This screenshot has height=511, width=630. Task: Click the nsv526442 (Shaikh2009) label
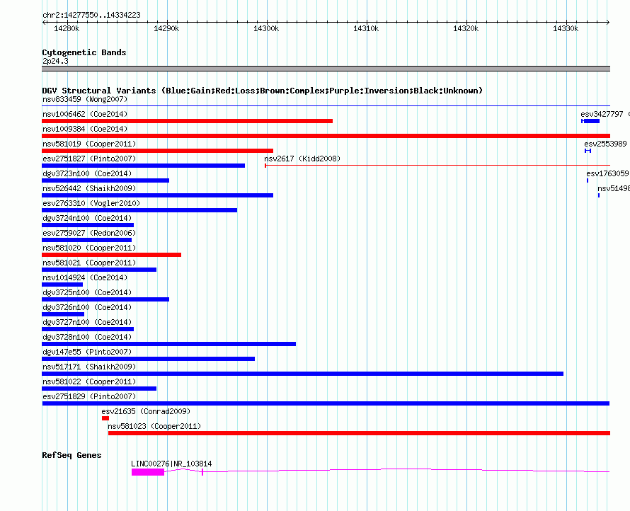[x=89, y=188]
